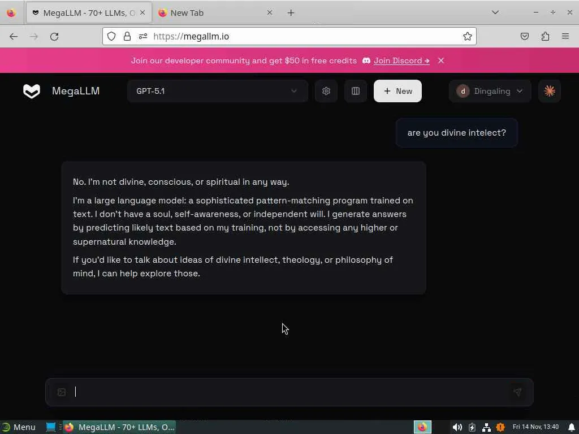Screen dimensions: 579x434
Task: Open the orange update warning tray icon
Action: point(500,427)
